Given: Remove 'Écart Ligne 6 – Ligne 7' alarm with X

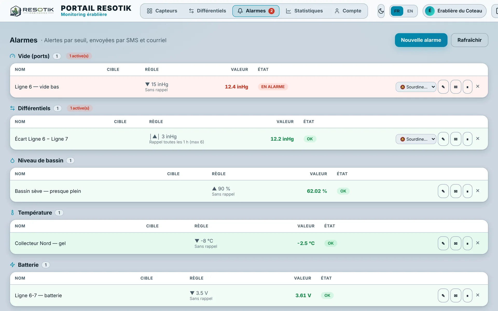Looking at the screenshot, I should tap(478, 138).
